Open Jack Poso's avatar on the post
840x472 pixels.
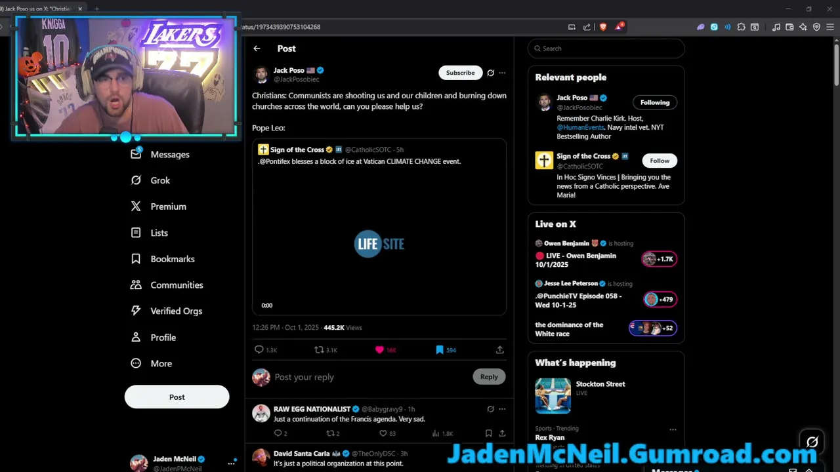261,74
